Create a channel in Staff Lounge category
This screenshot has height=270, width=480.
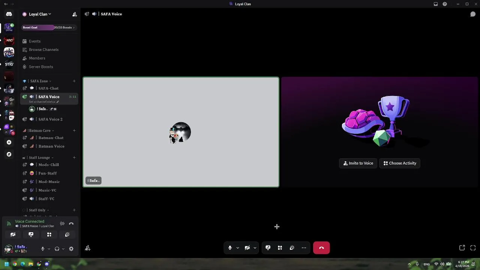(x=74, y=157)
